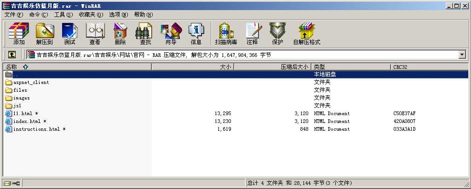The height and width of the screenshot is (189, 471).
Task: Select the js1 folder icon
Action: click(9, 106)
